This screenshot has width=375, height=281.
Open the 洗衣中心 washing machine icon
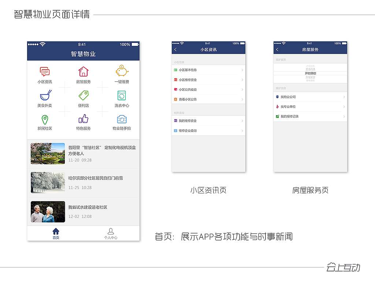pyautogui.click(x=121, y=96)
